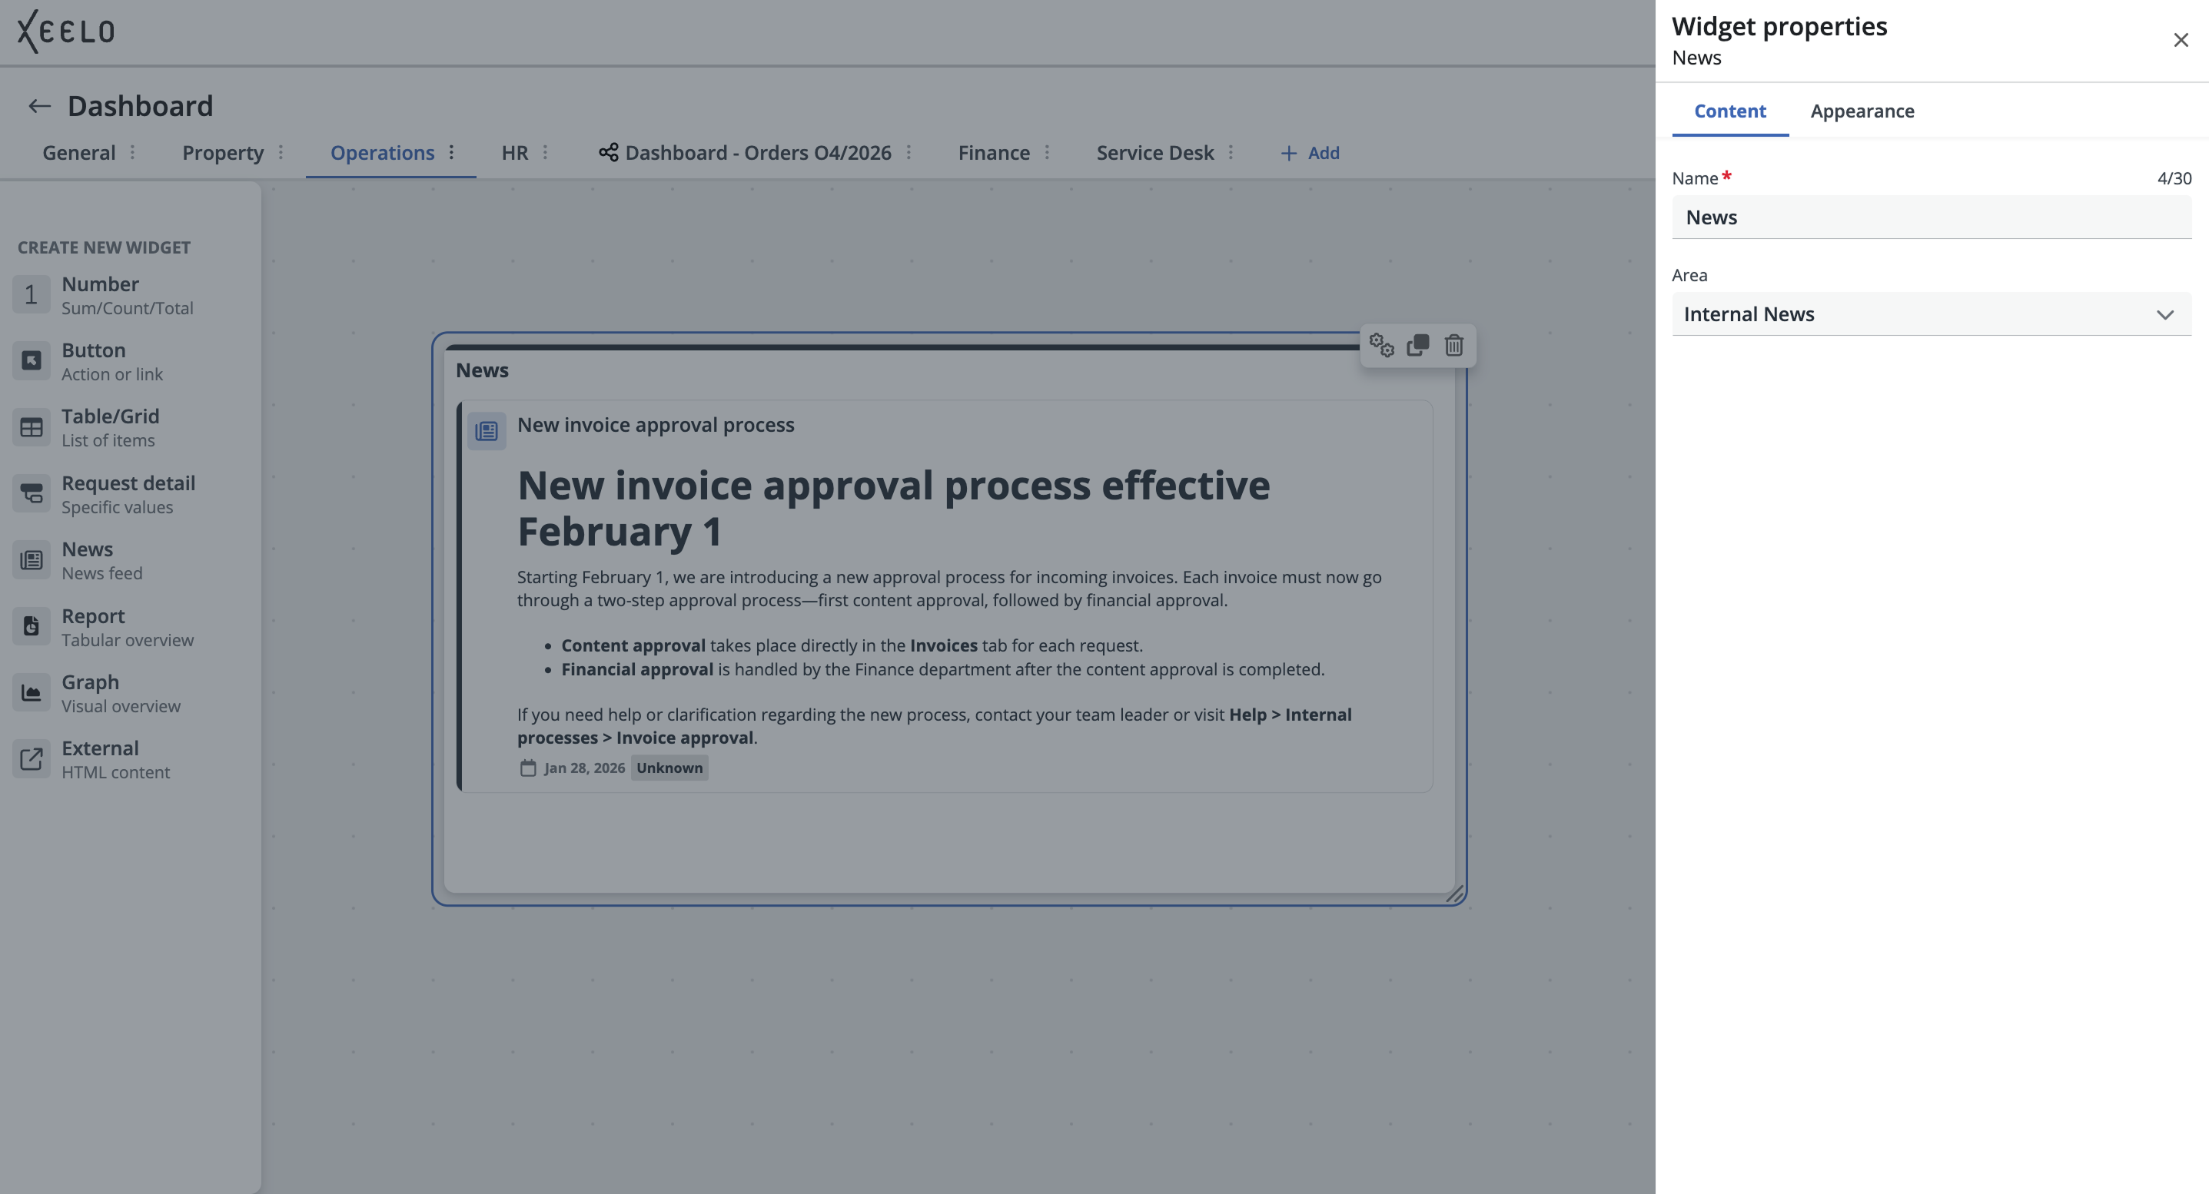This screenshot has height=1194, width=2209.
Task: Click the Xeelo logo
Action: pos(66,32)
